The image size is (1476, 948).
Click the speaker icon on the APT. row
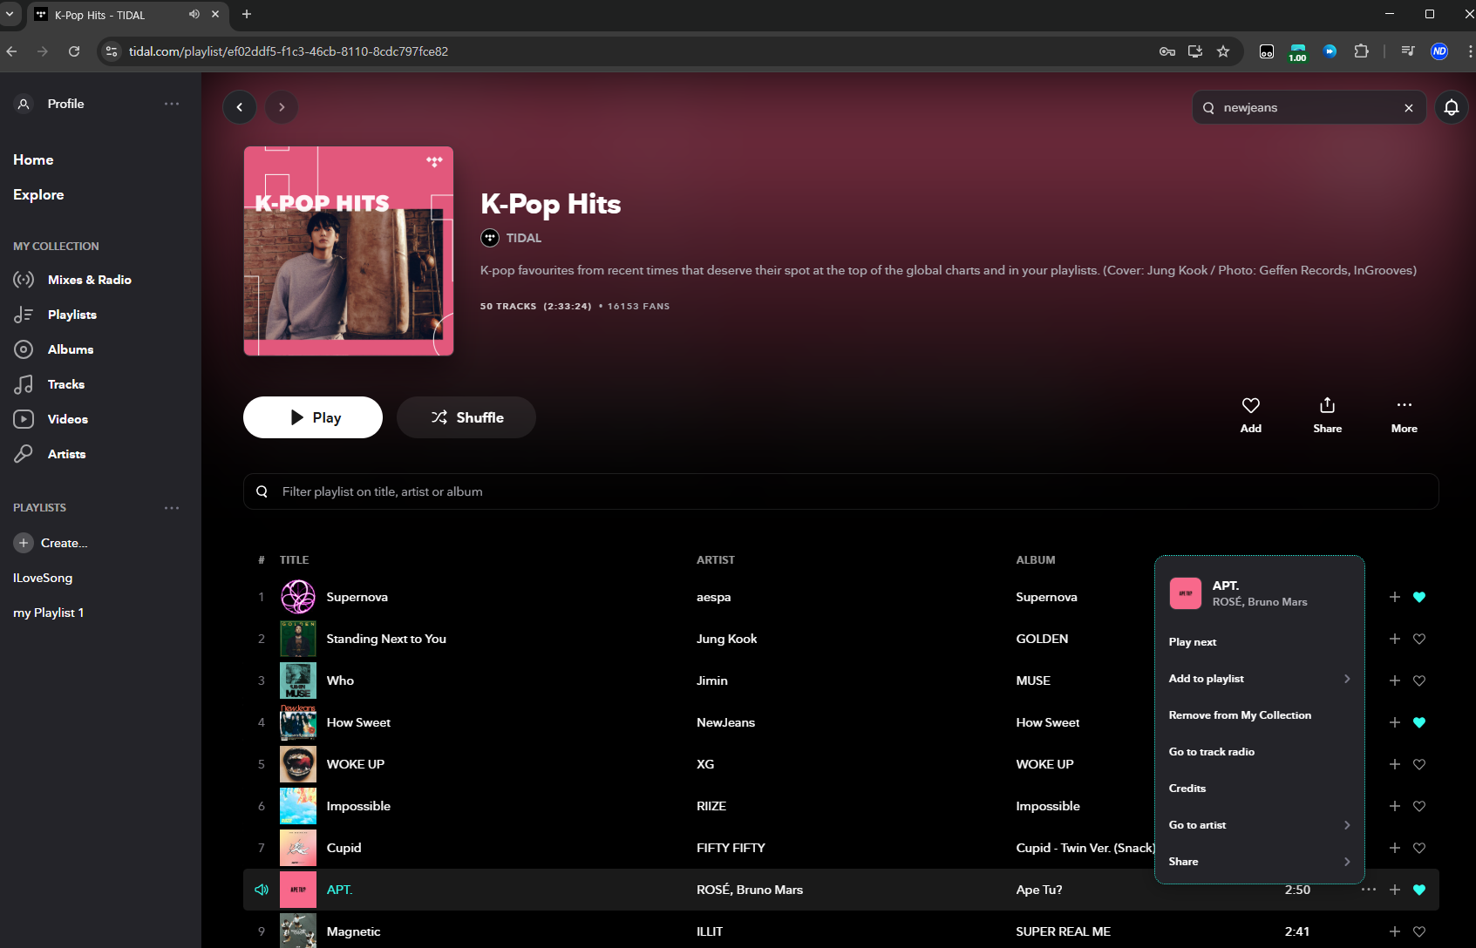[x=262, y=890]
